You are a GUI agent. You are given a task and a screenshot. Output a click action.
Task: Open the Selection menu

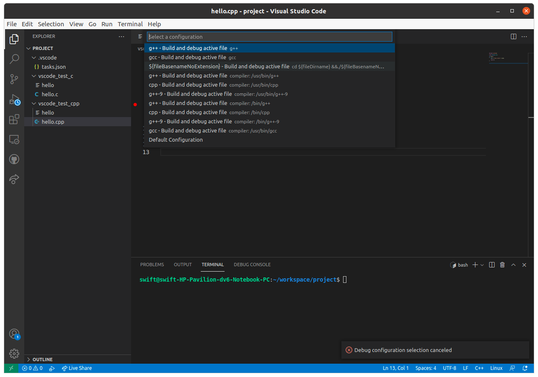click(51, 24)
